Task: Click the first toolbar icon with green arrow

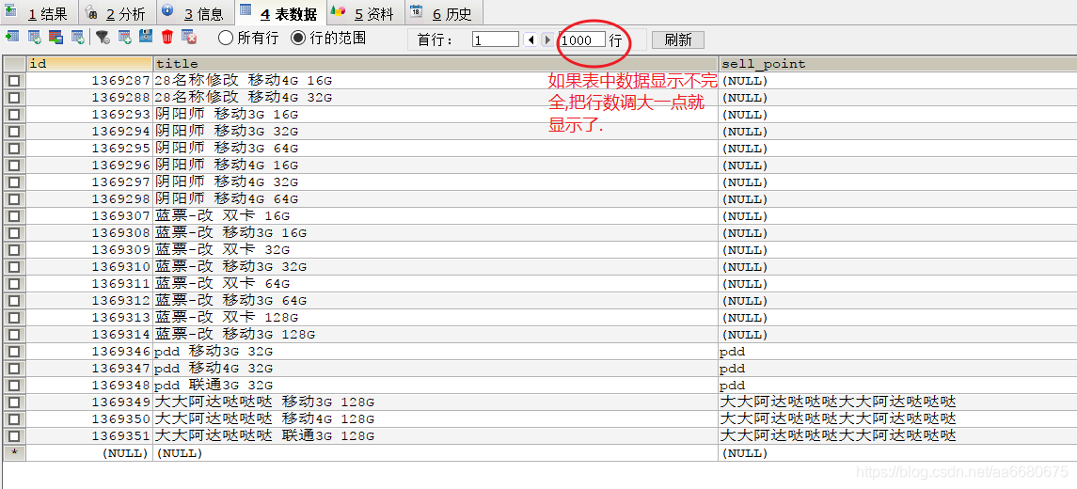Action: coord(12,37)
